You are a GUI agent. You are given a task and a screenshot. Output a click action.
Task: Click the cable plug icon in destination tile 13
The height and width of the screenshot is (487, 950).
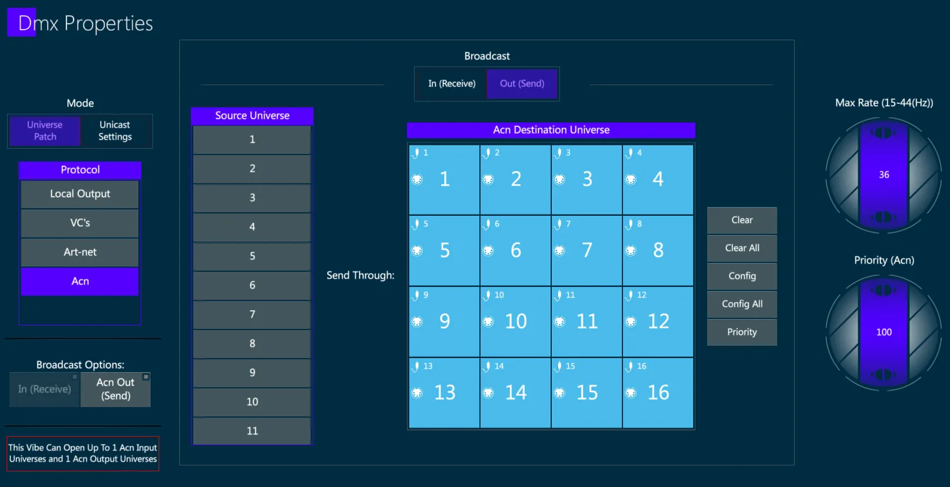tap(416, 367)
